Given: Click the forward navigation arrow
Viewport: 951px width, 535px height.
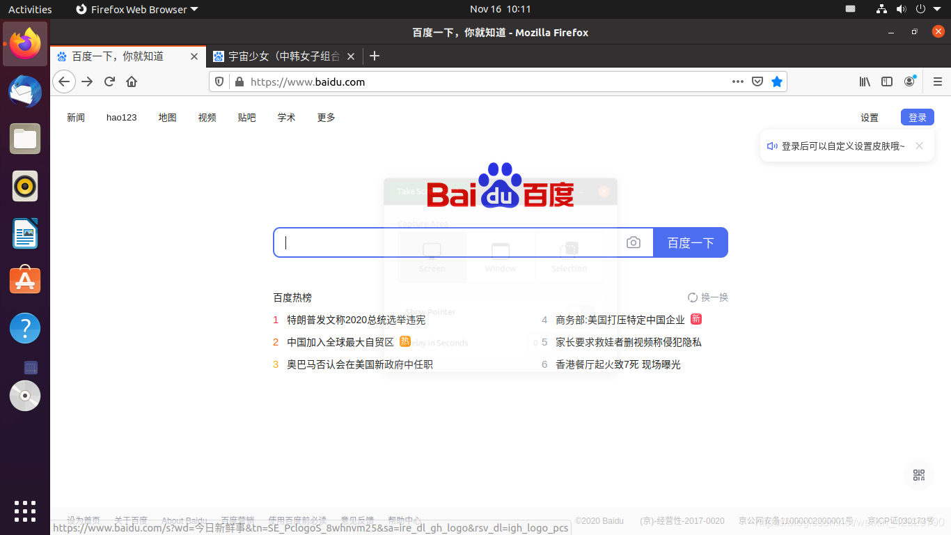Looking at the screenshot, I should pos(87,82).
